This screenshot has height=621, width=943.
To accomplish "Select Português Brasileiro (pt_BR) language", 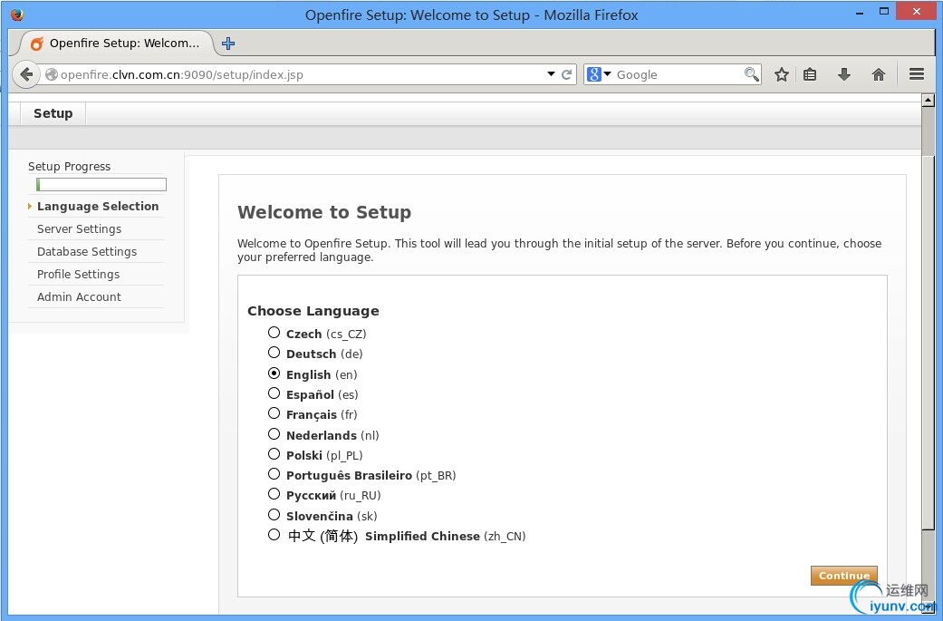I will [274, 474].
